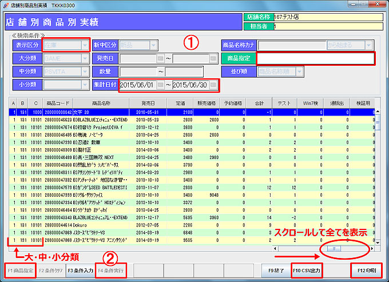The image size is (389, 282).
Task: Click the F12 印刷 print button
Action: click(365, 269)
